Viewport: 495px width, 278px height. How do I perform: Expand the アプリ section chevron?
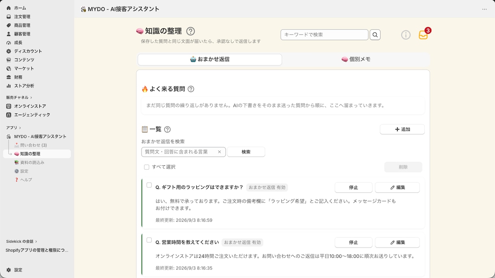[20, 128]
